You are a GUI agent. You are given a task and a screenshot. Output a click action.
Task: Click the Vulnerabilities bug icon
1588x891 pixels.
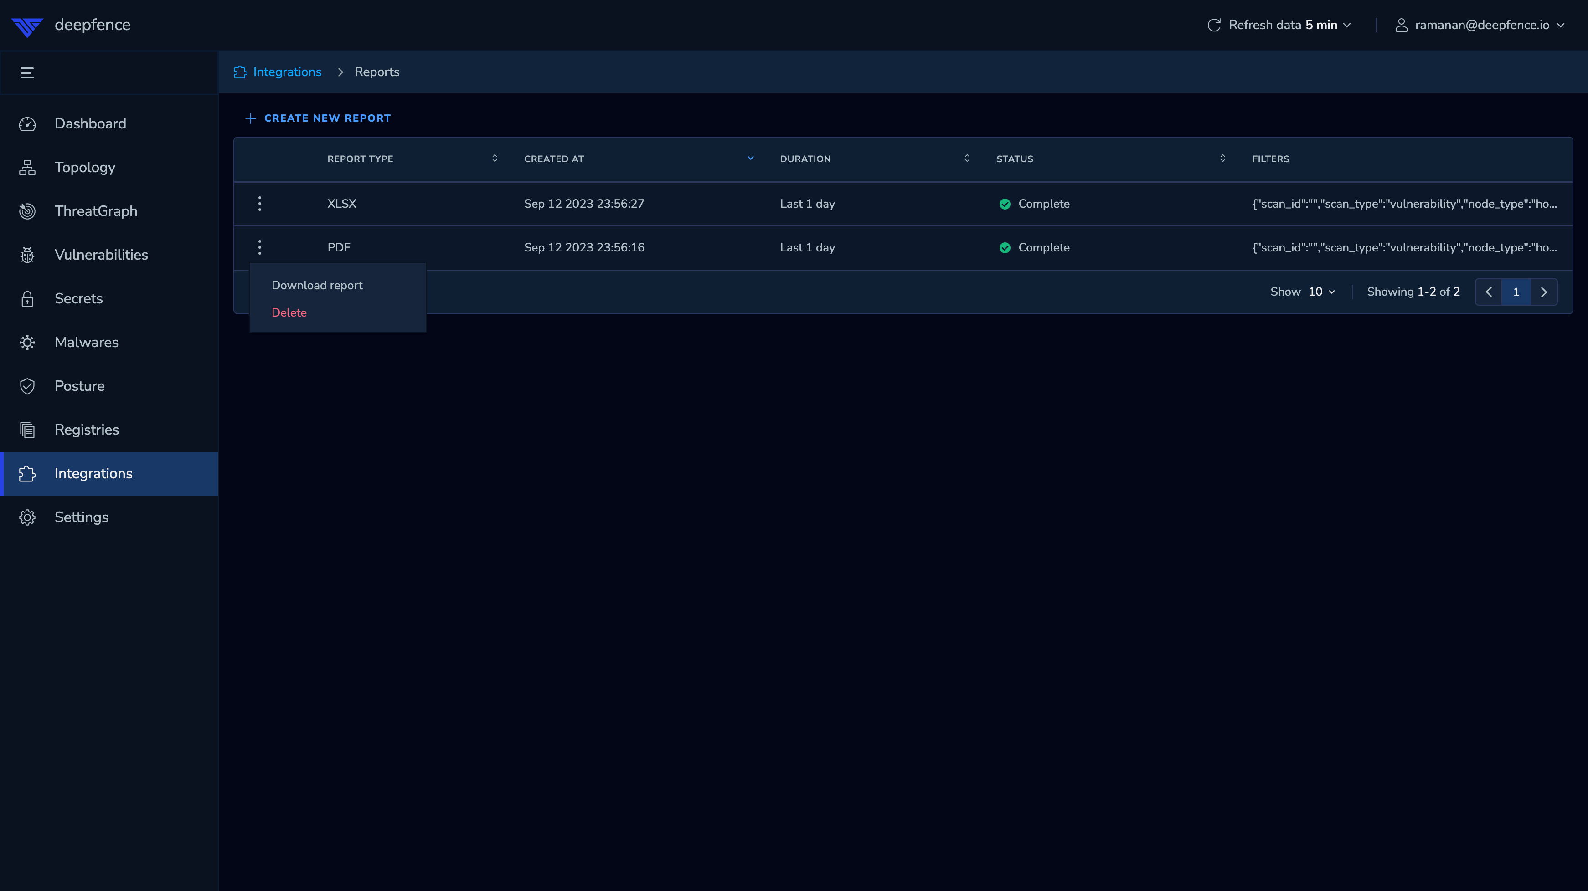(x=27, y=255)
